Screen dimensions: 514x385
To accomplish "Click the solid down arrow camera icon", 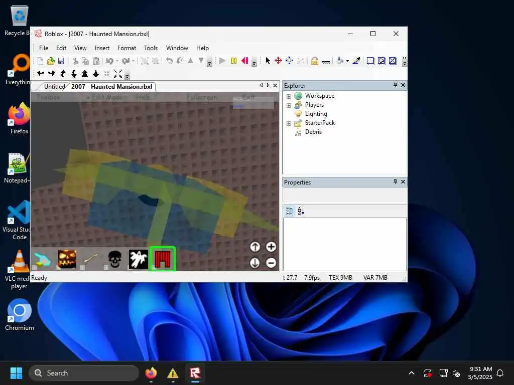I will 96,74.
